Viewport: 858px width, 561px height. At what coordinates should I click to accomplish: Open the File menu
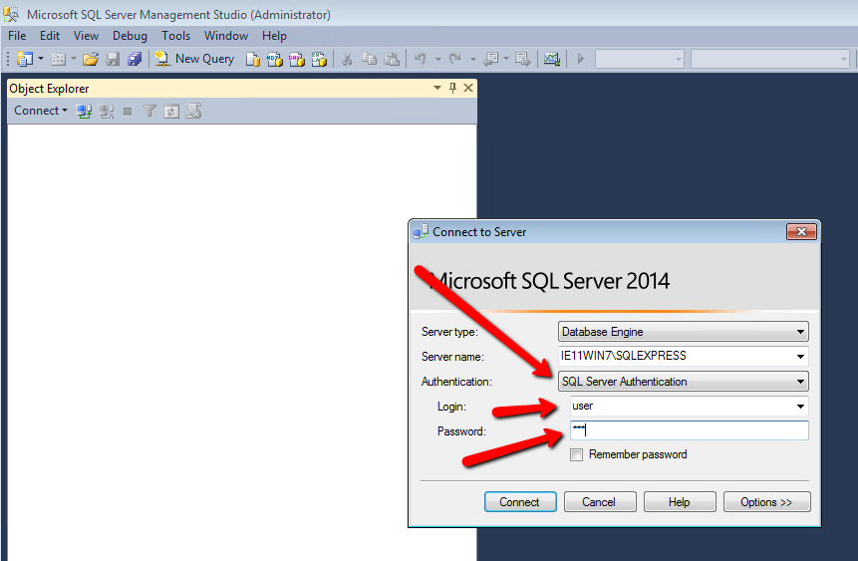[17, 36]
